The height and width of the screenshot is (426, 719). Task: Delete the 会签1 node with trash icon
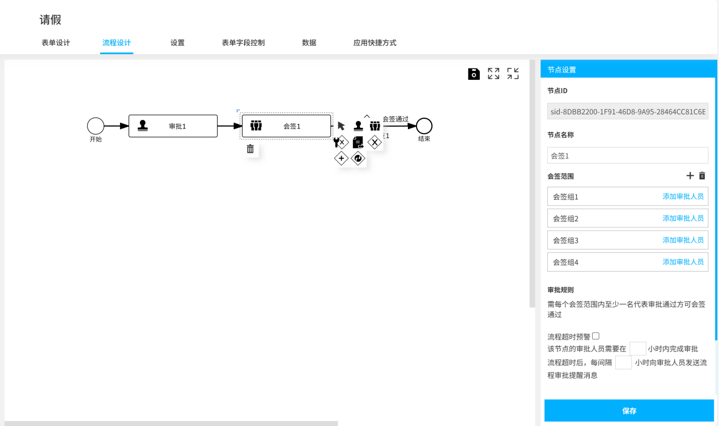[x=250, y=149]
